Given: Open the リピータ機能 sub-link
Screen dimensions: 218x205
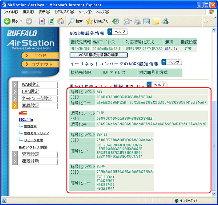Looking at the screenshot, I should pos(33,140).
